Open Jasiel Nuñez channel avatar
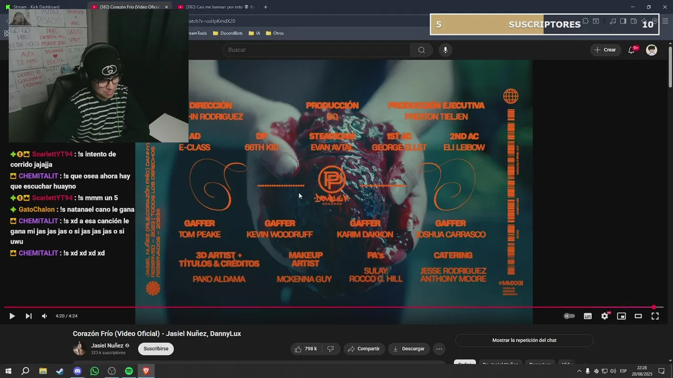The image size is (673, 378). tap(79, 349)
